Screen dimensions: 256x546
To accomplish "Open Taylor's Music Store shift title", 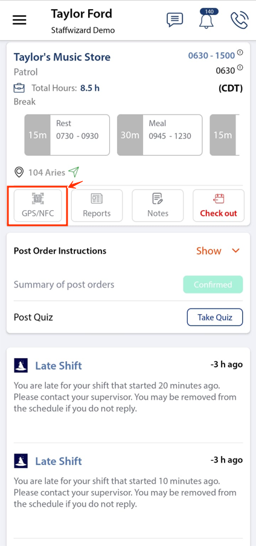I will (62, 57).
